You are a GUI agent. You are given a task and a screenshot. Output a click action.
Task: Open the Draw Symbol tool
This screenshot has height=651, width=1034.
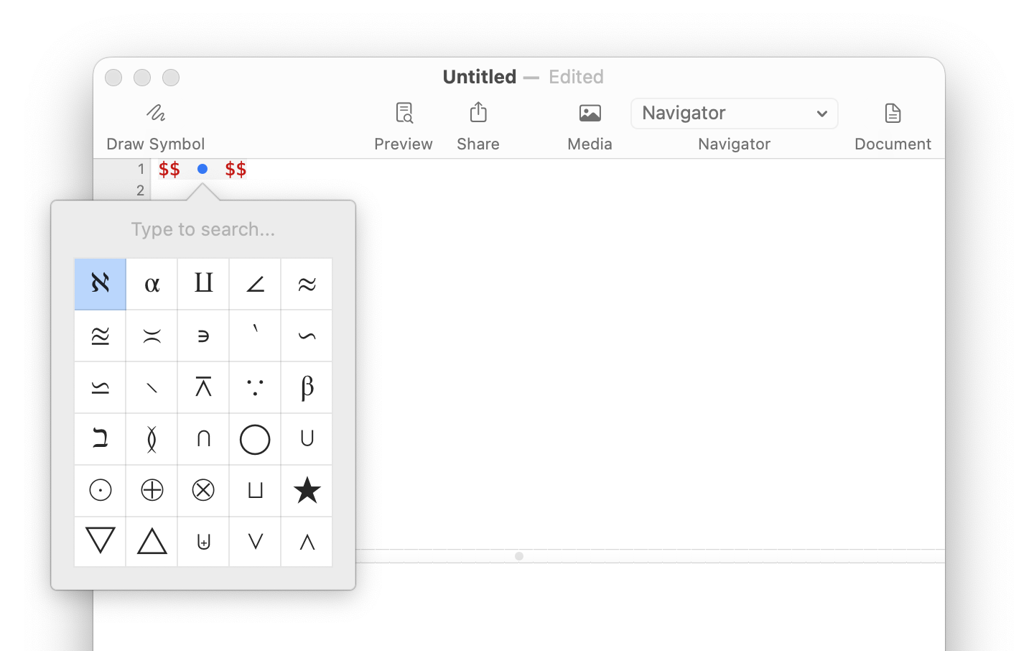click(156, 114)
